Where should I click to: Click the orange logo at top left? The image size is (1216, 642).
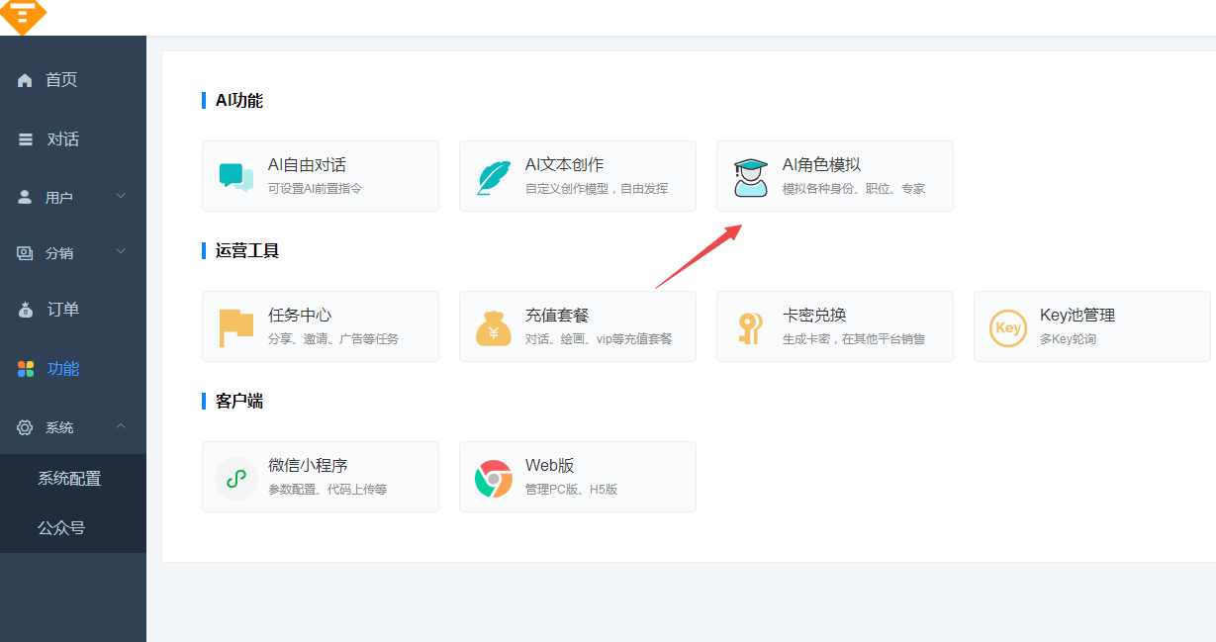22,15
